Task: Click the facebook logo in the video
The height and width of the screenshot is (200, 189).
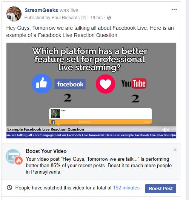Action: click(x=70, y=84)
